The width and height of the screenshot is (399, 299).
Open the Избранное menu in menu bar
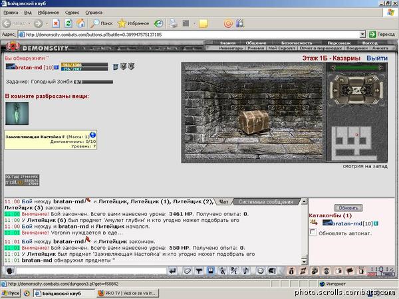(48, 13)
